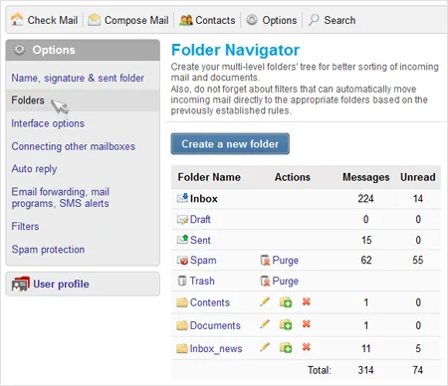Click the Options gear icon in toolbar
Image resolution: width=448 pixels, height=386 pixels.
(x=252, y=20)
